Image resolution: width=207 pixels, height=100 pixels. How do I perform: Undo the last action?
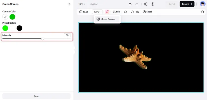point(130,4)
